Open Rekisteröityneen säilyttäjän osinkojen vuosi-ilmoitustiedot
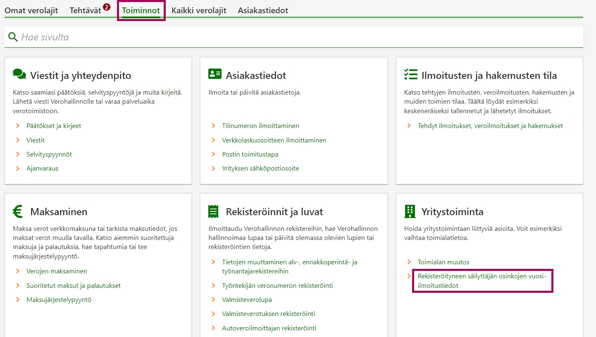This screenshot has width=596, height=337. pyautogui.click(x=482, y=281)
